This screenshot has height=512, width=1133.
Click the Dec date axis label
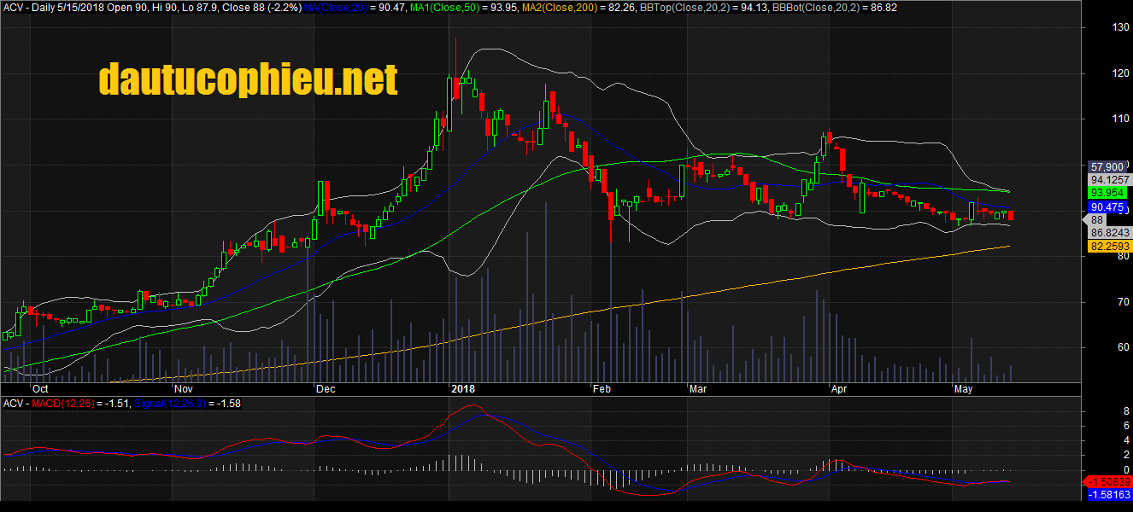point(326,387)
